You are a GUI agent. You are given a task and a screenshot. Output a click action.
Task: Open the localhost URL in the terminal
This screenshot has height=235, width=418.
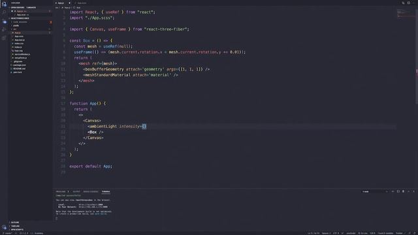point(91,204)
